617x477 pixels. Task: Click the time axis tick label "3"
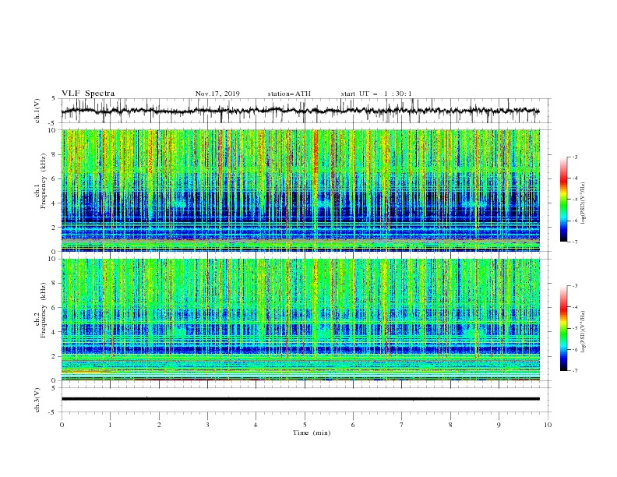[x=208, y=425]
